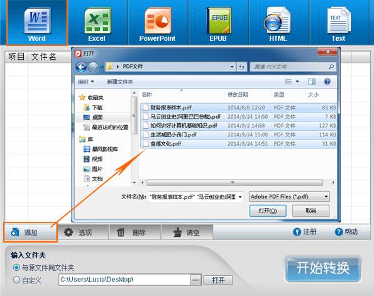Select file 食德文化.pdf
Image resolution: width=374 pixels, height=296 pixels.
(x=238, y=144)
